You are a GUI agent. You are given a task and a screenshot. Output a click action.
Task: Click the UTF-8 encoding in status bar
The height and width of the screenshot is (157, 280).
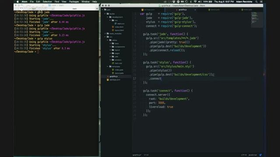(x=244, y=155)
